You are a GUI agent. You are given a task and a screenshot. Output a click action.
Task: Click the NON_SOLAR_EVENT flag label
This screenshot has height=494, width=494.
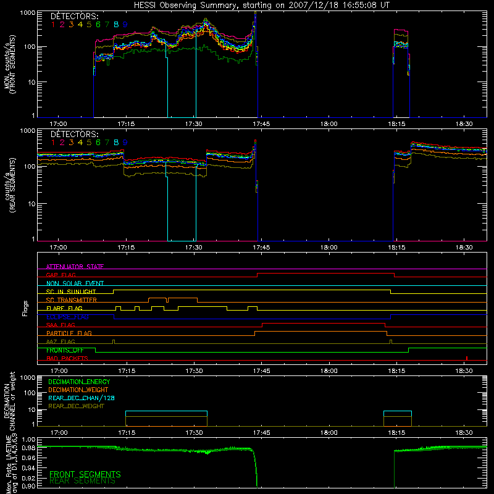[75, 283]
